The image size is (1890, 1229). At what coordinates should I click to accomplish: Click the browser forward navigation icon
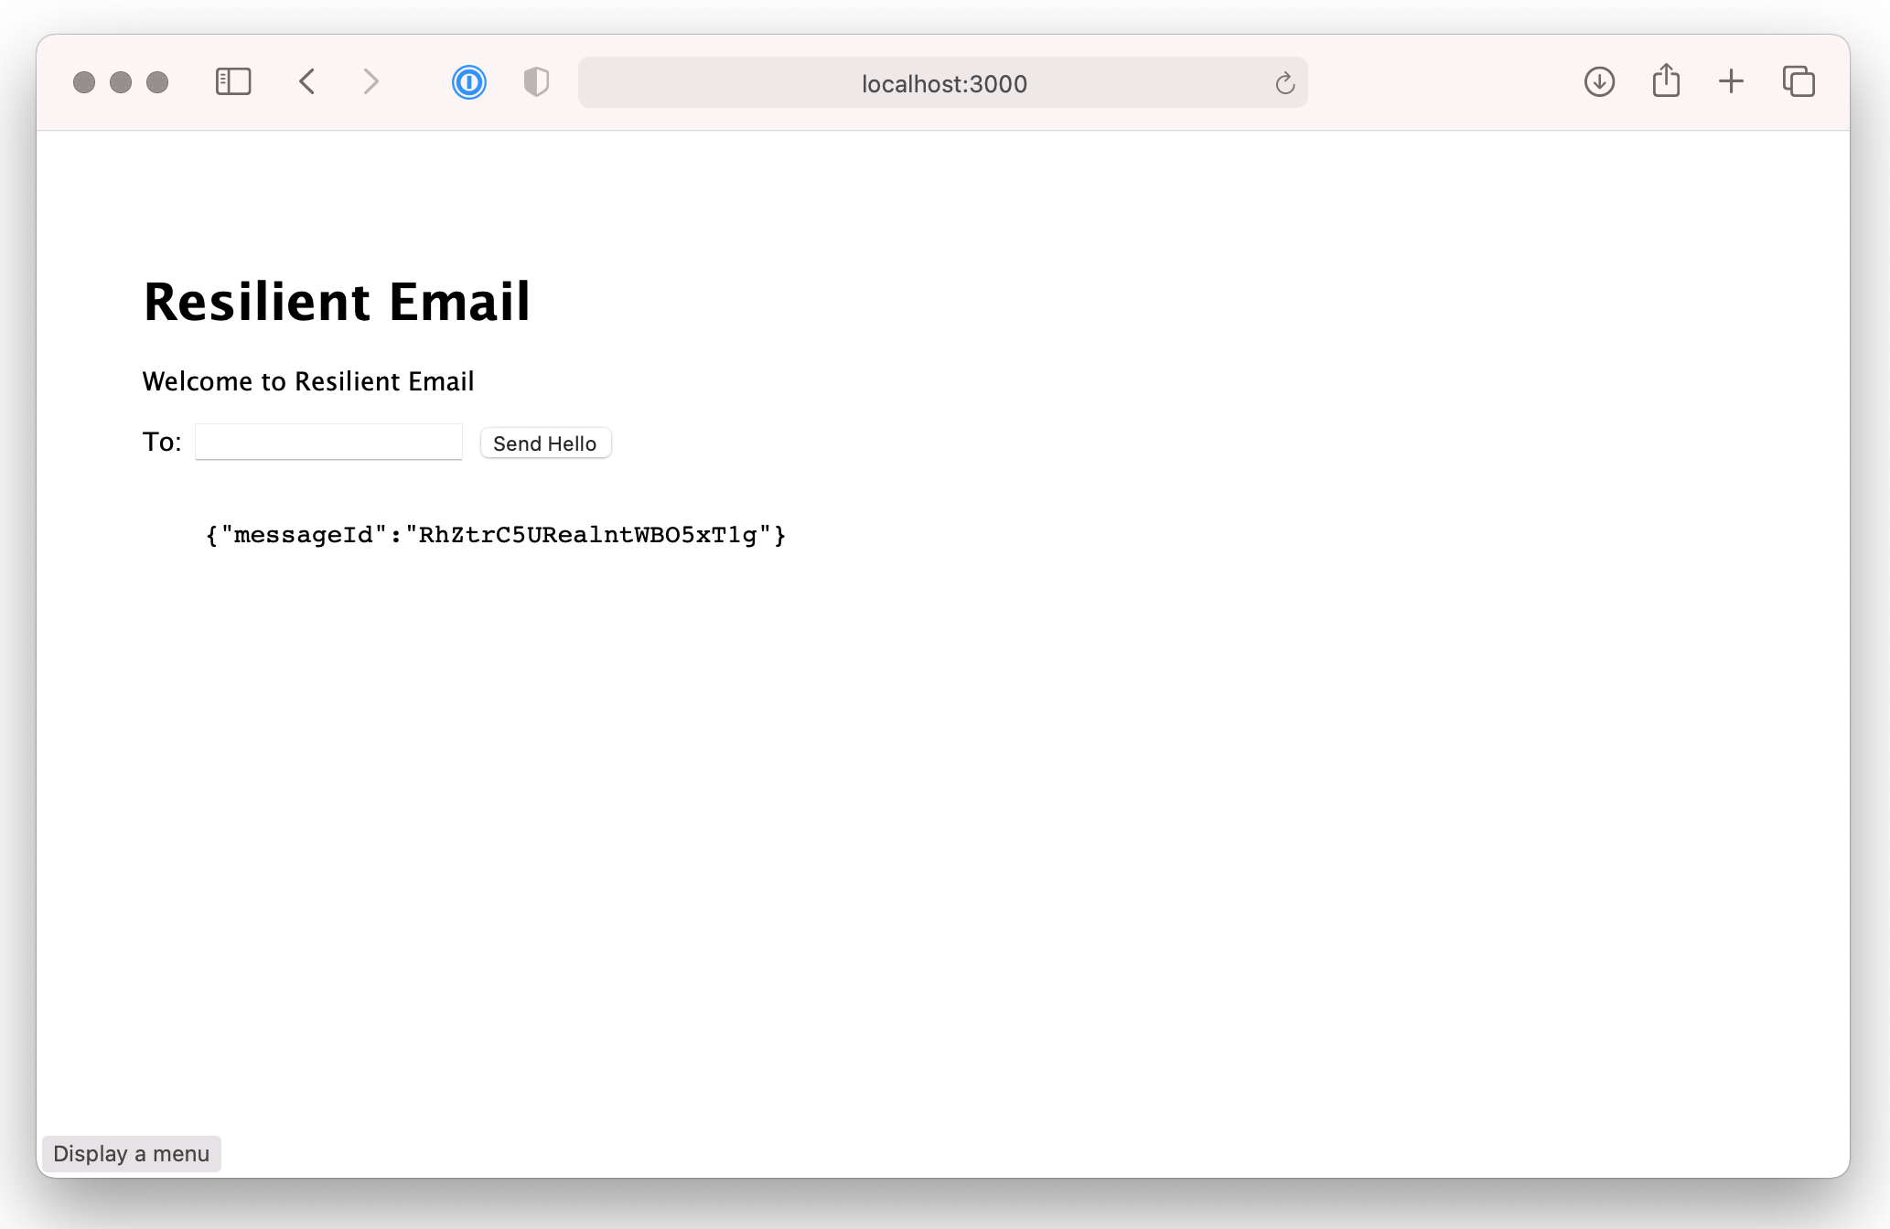point(370,81)
